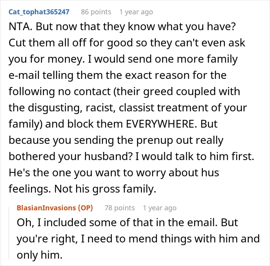
Task: Collapse the reply using its vertical thread line
Action: (9, 233)
